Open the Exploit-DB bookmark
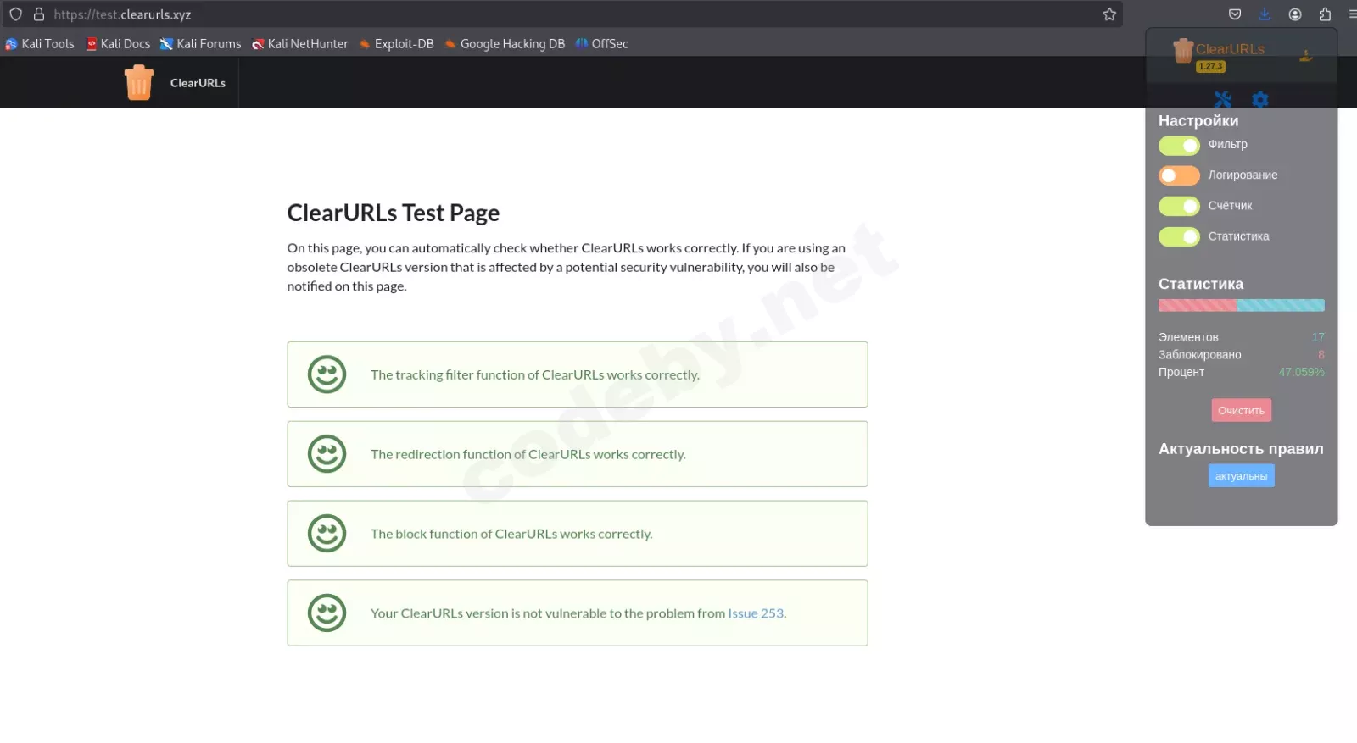 tap(396, 44)
